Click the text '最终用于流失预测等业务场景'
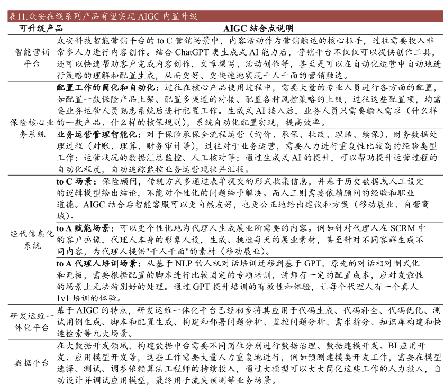The height and width of the screenshot is (386, 444). pyautogui.click(x=213, y=381)
